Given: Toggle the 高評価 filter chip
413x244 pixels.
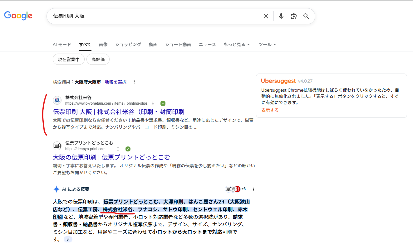Looking at the screenshot, I should [98, 60].
